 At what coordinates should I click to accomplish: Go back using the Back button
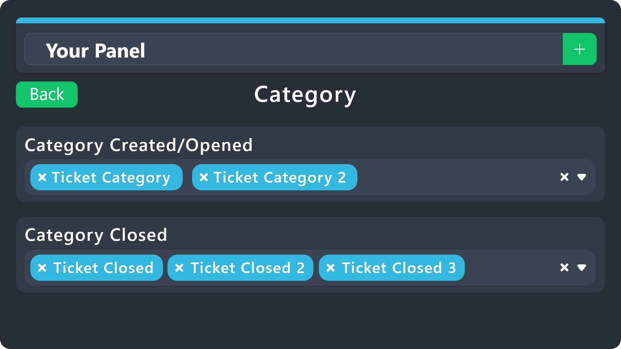click(47, 94)
